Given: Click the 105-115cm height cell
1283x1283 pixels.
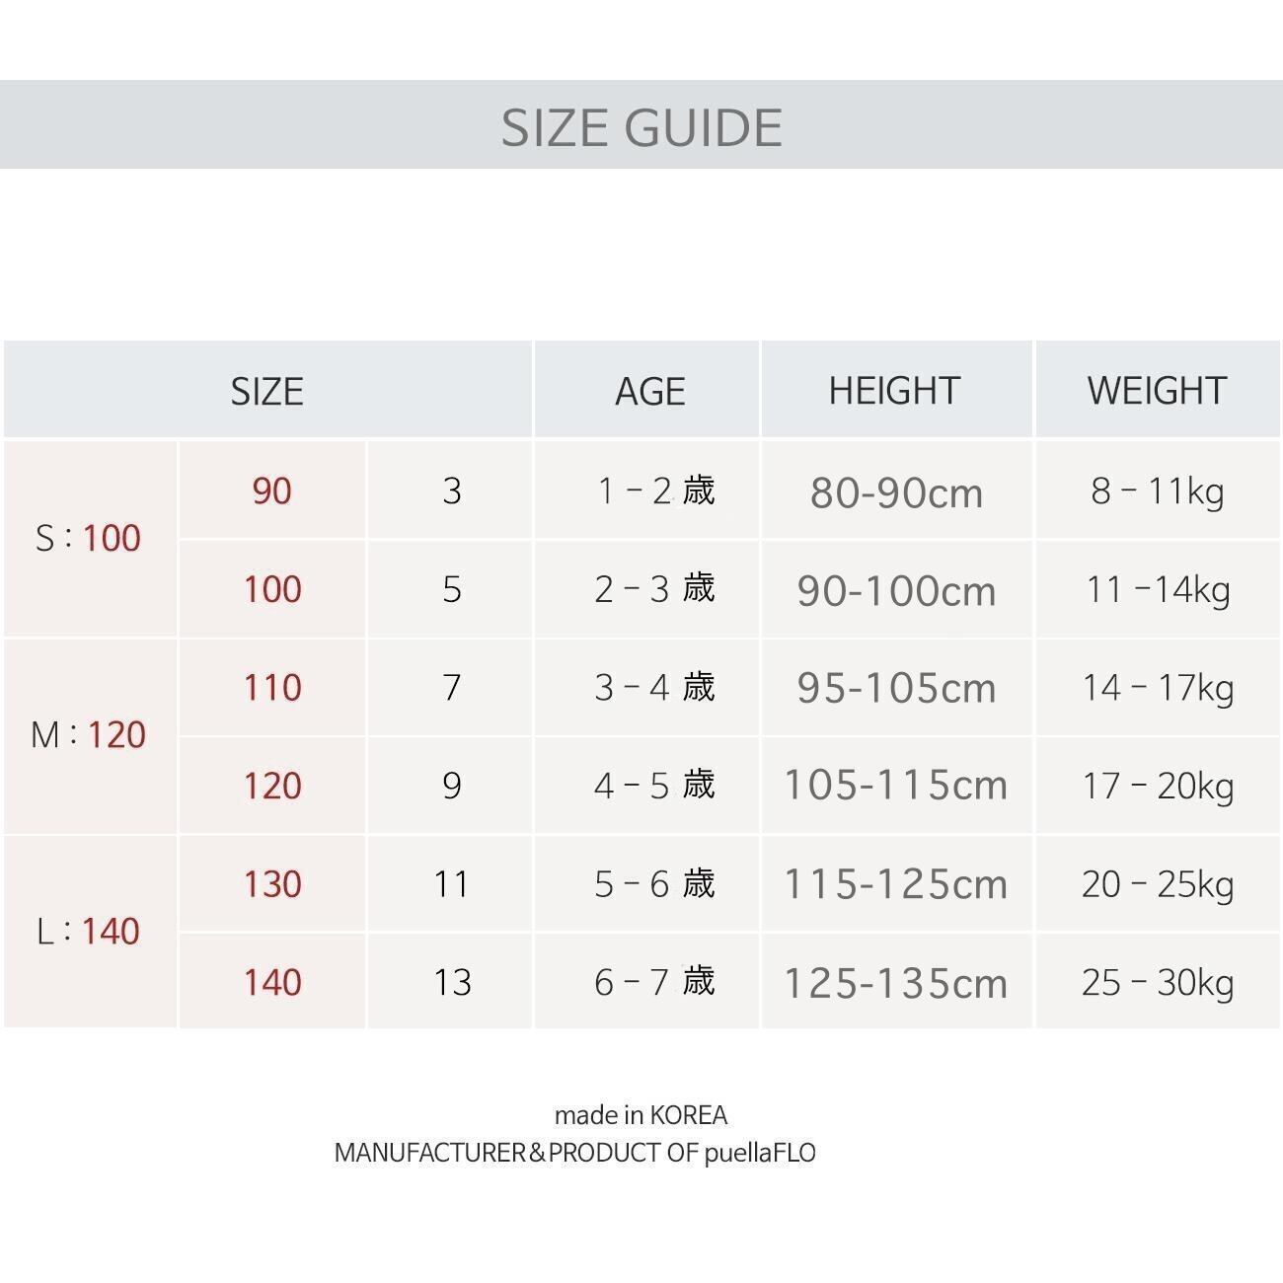Looking at the screenshot, I should 896,786.
